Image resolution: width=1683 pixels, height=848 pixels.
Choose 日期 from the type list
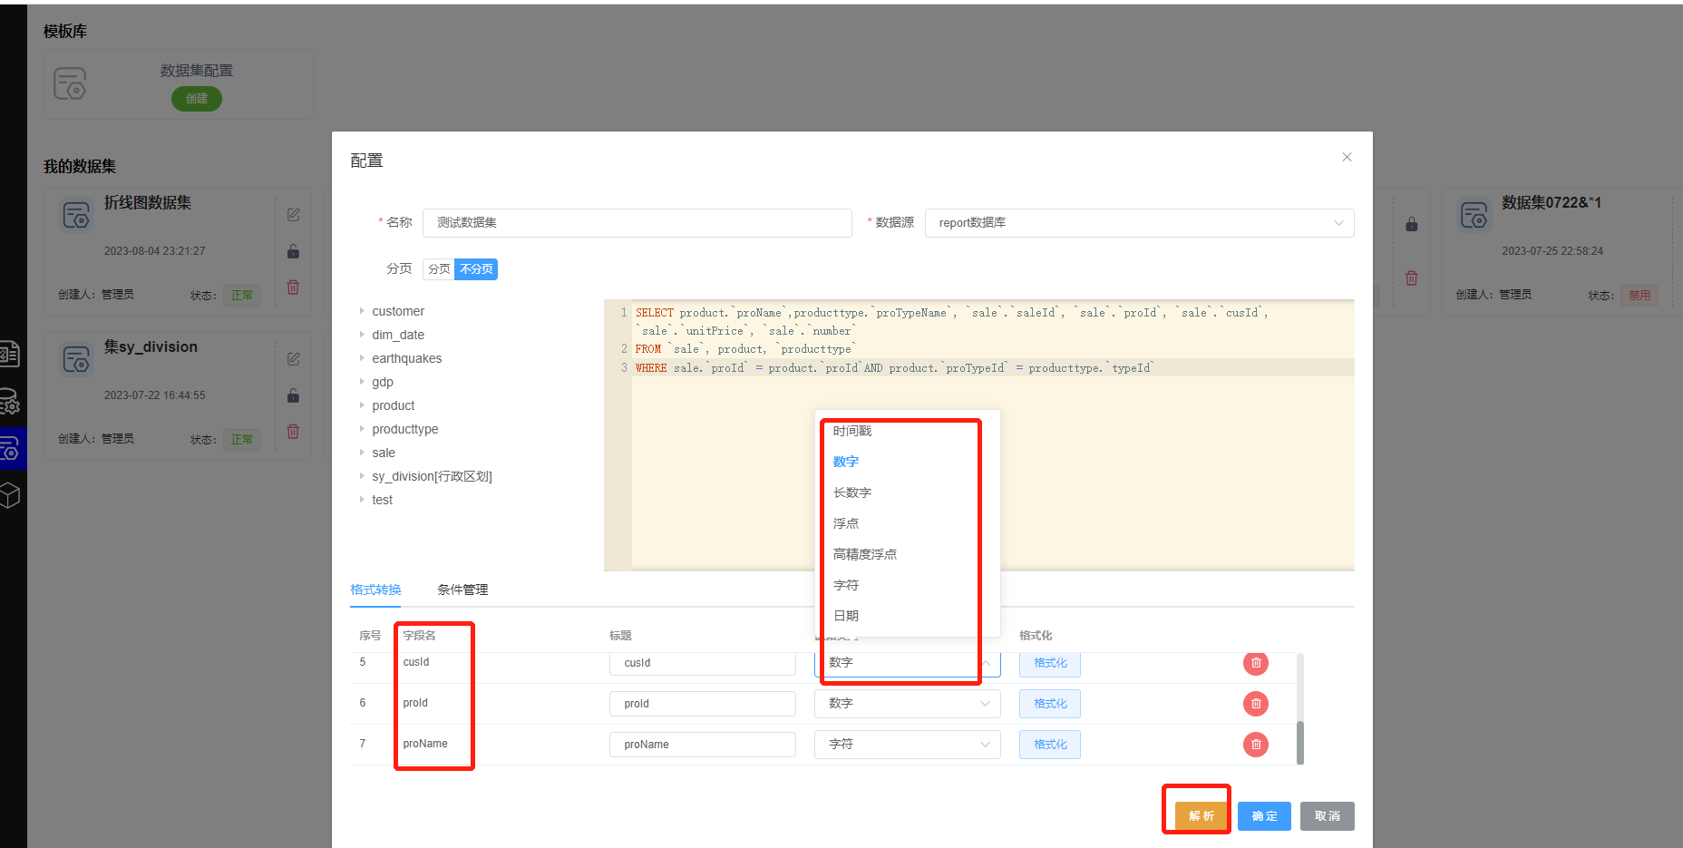coord(907,616)
